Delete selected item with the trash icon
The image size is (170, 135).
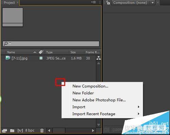(x=42, y=131)
